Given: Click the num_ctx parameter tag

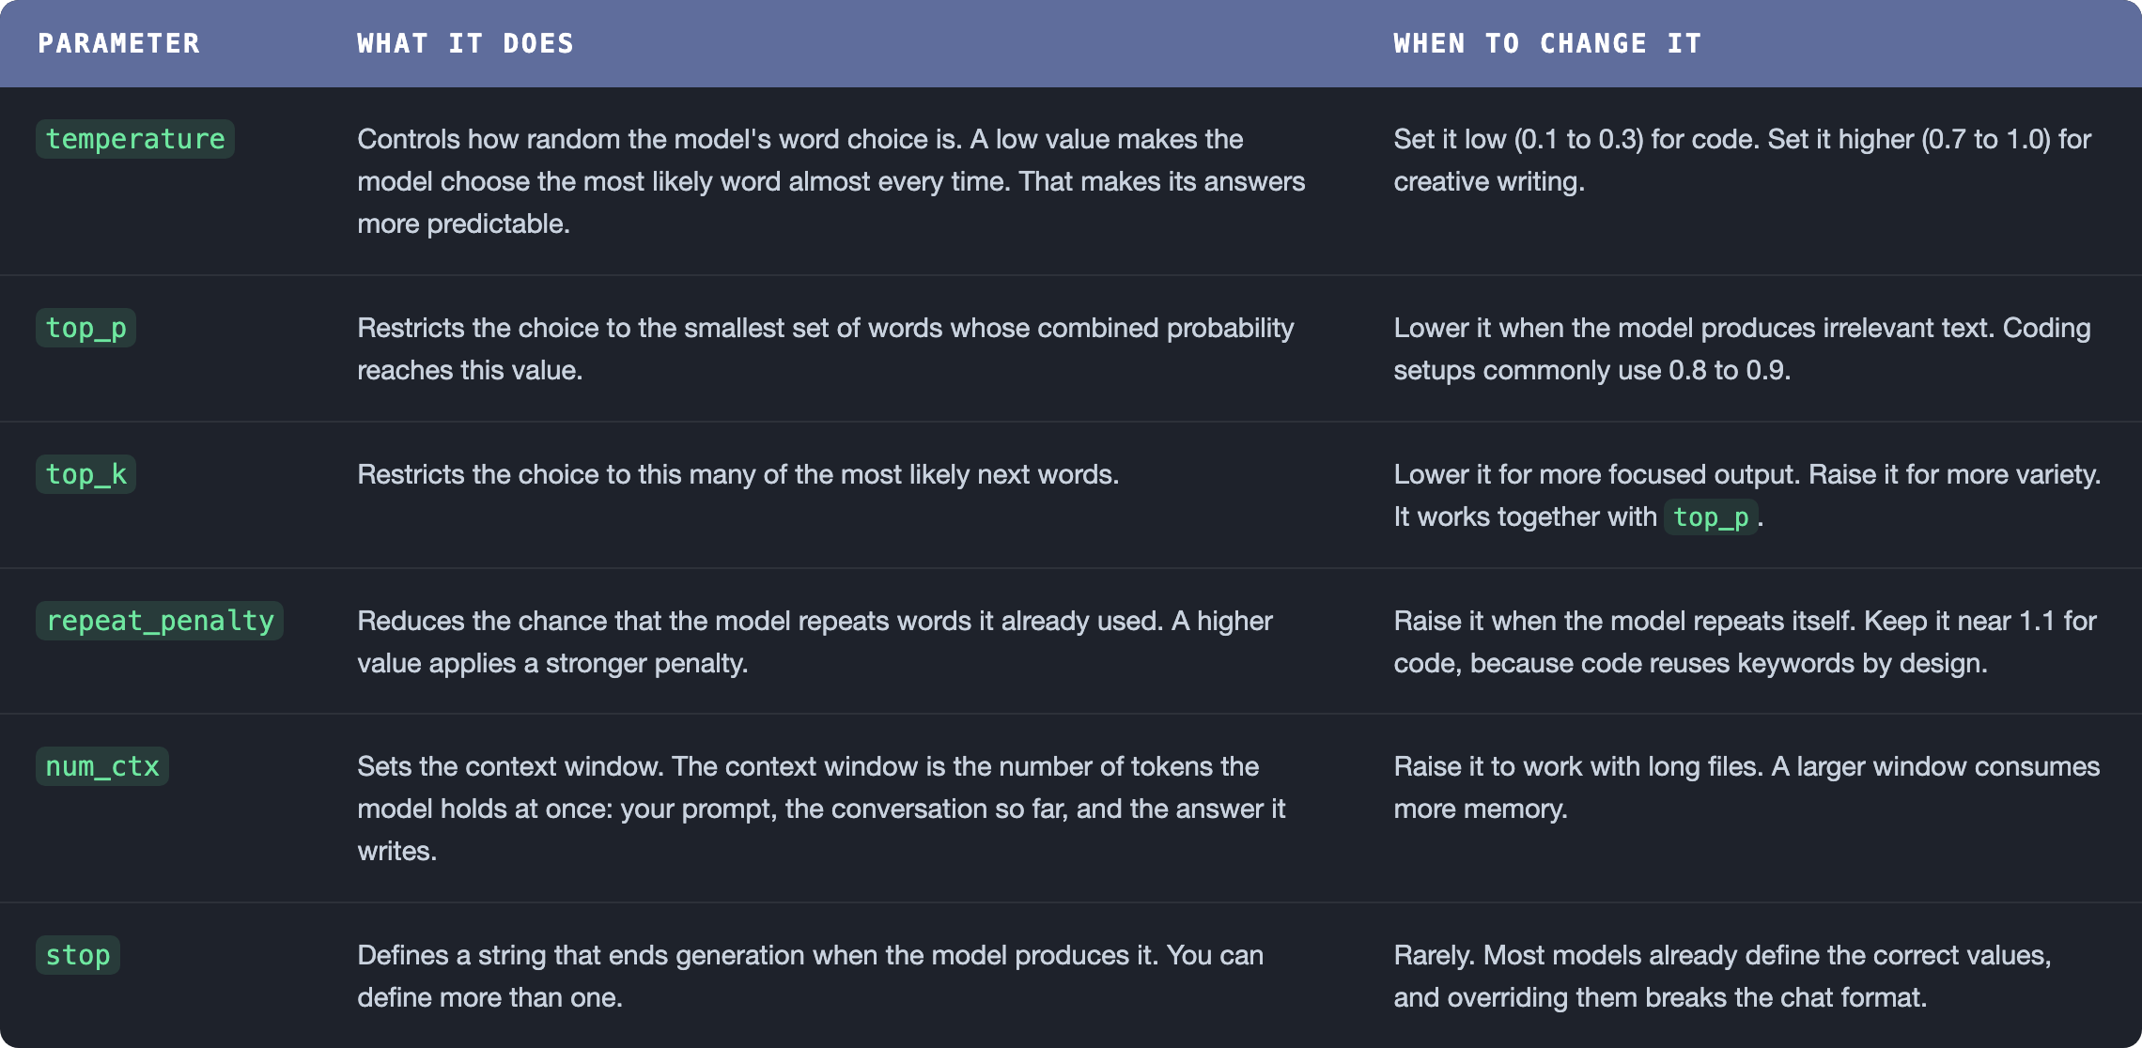Looking at the screenshot, I should click(x=102, y=766).
